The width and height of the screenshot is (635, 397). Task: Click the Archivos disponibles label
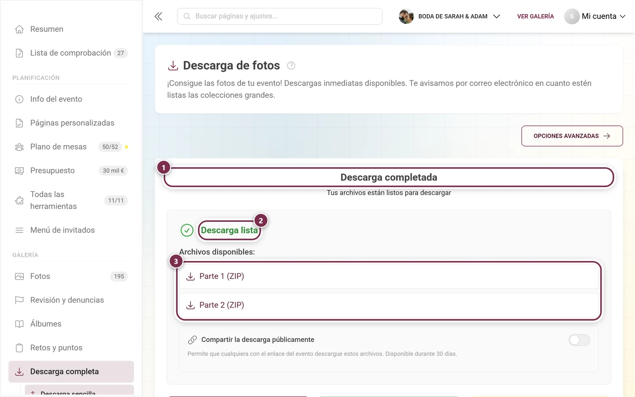(x=217, y=252)
